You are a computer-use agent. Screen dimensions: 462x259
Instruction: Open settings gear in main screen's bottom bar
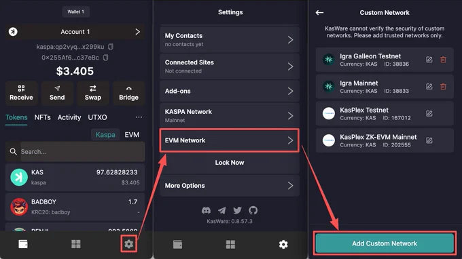[x=129, y=243]
